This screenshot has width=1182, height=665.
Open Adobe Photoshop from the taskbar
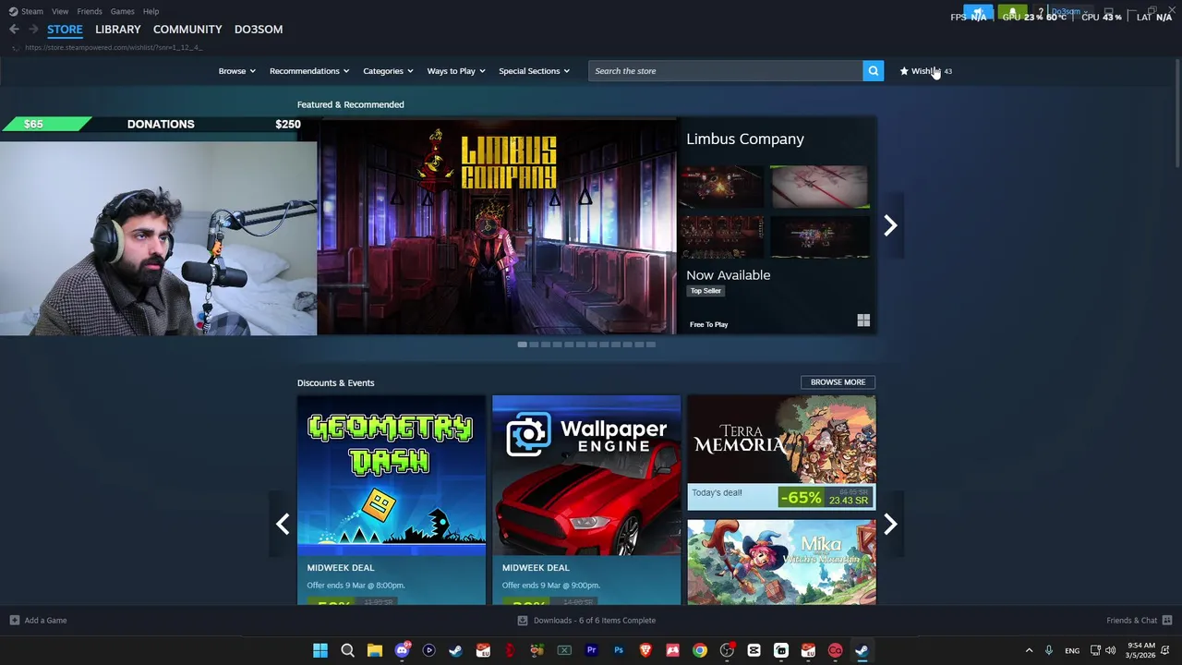(x=619, y=650)
